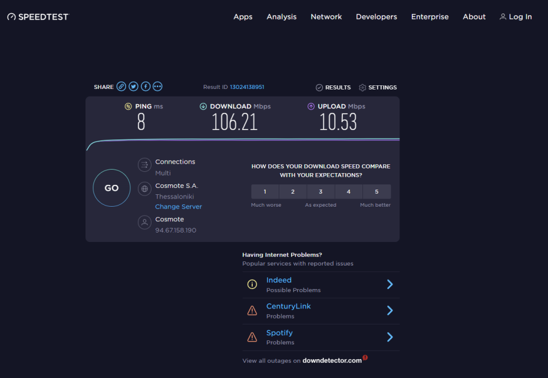Click the Log In user icon
This screenshot has width=548, height=378.
(503, 16)
